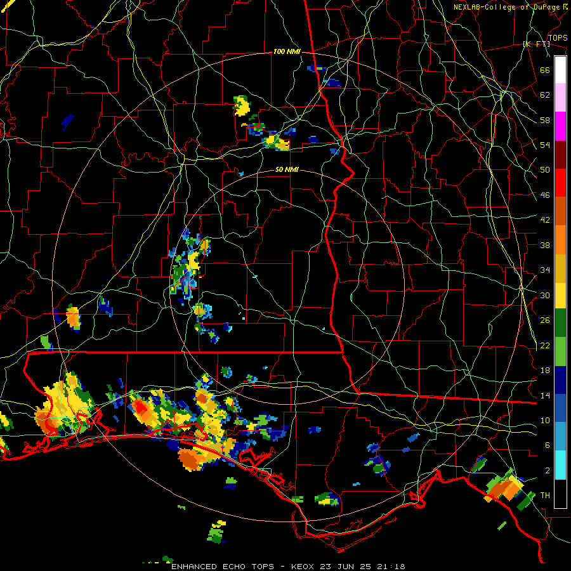Click the 42 value on the legend
Viewport: 571px width, 571px height.
pos(545,220)
